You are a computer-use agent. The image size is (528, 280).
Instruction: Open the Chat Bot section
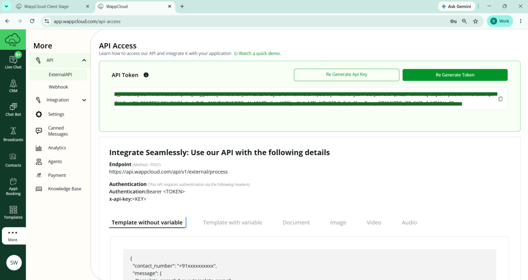click(x=13, y=109)
